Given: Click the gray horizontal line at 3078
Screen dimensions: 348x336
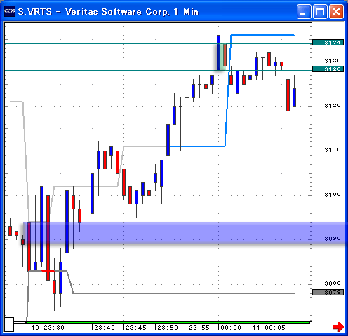Looking at the screenshot, I should click(x=184, y=293).
